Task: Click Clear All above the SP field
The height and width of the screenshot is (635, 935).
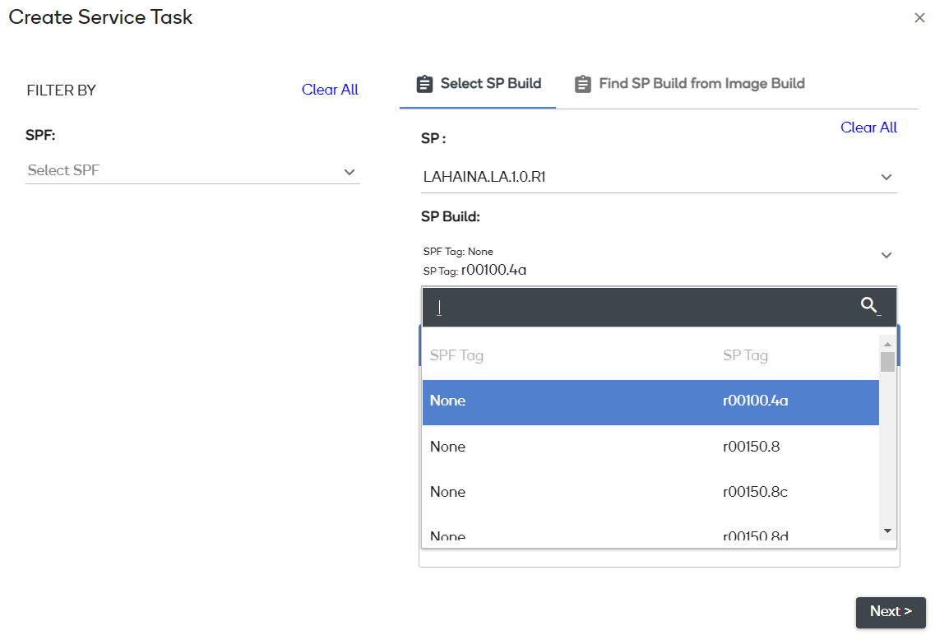Action: (x=868, y=127)
